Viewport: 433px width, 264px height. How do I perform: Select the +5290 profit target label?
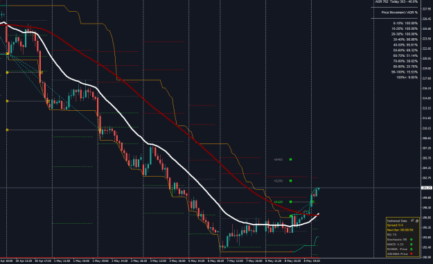coord(278,181)
